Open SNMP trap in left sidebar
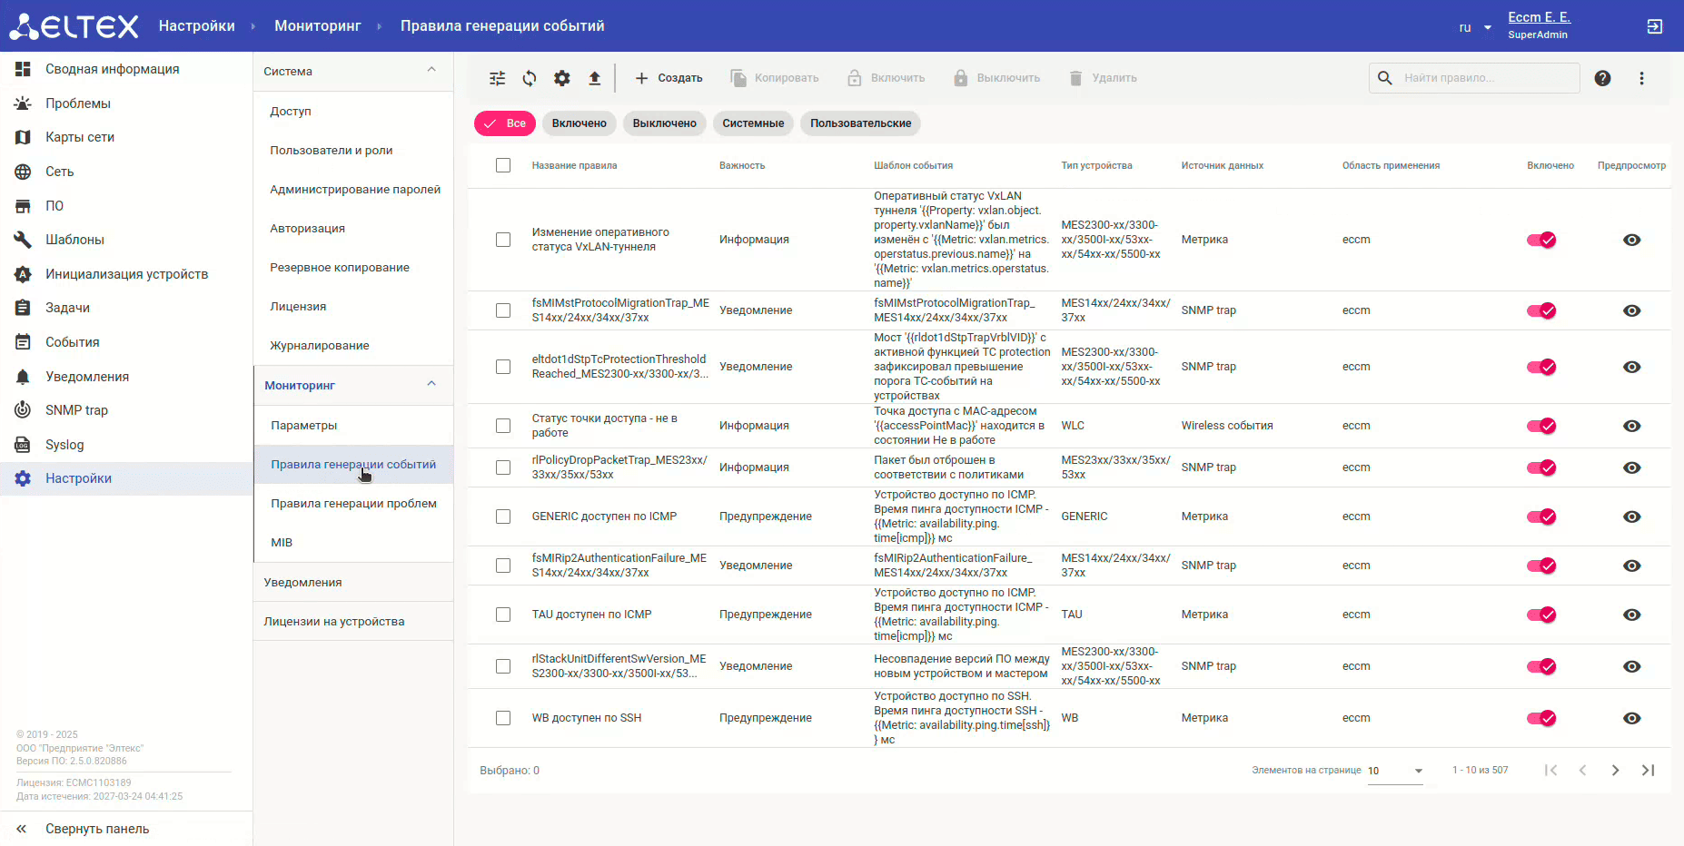 point(76,410)
